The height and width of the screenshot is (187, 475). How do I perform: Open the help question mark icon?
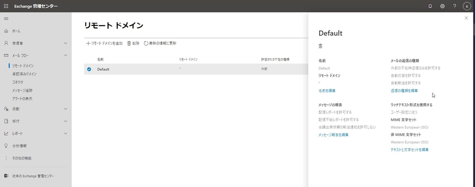454,6
